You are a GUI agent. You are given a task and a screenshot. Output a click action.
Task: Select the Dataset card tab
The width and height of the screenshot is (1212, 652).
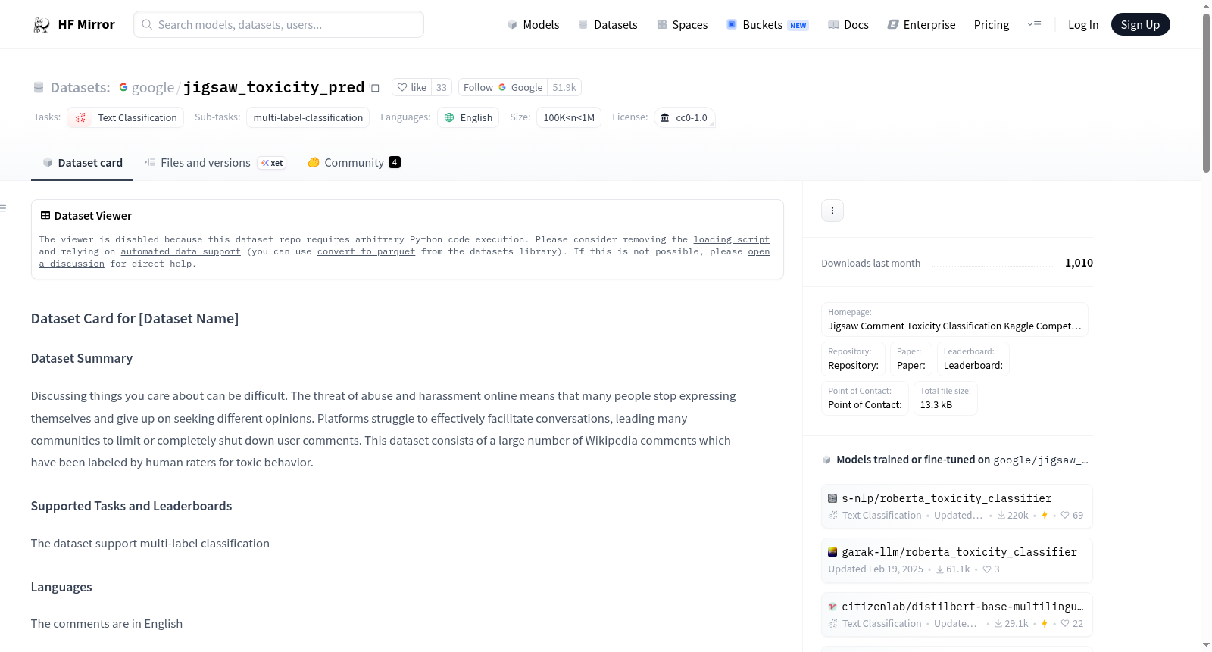click(82, 163)
